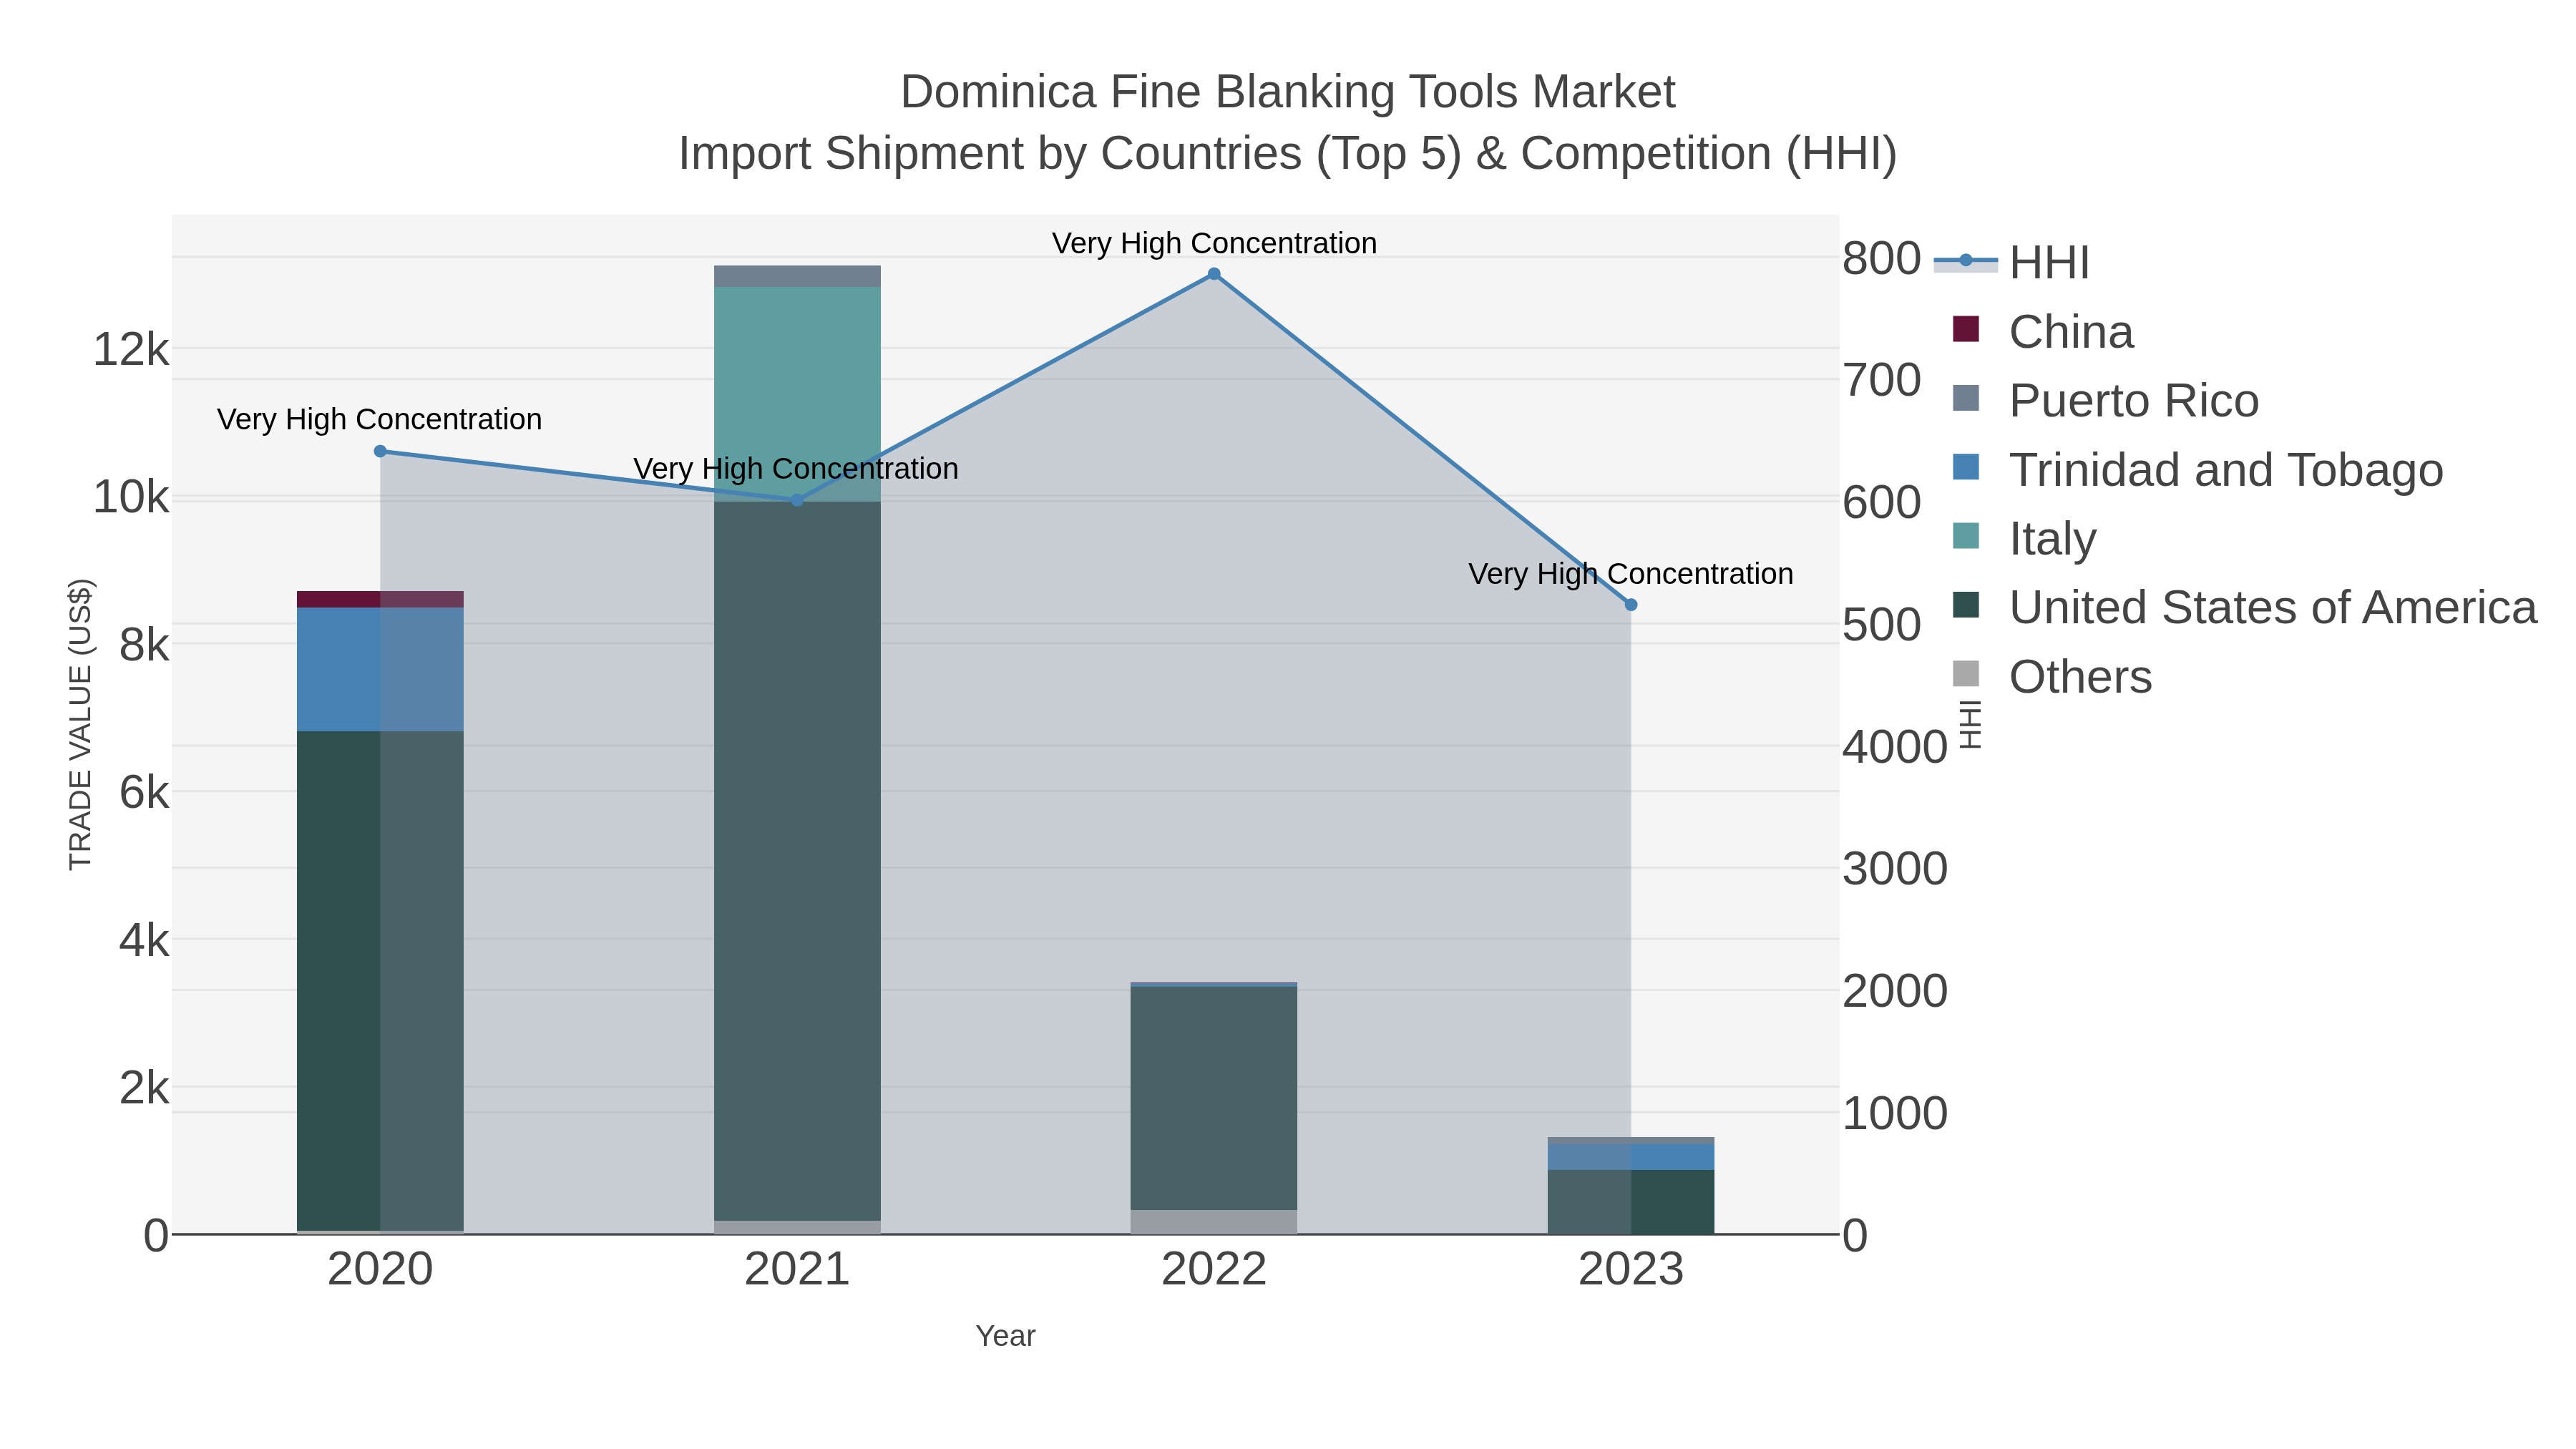2576x1449 pixels.
Task: Toggle United States of America legend entry
Action: click(x=2244, y=607)
